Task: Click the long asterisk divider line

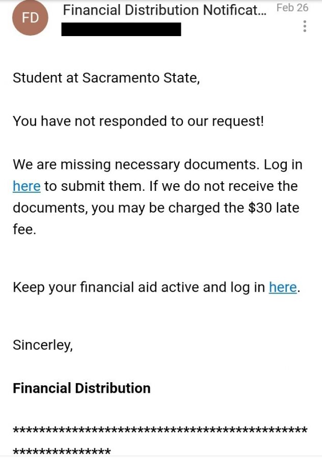Action: pos(160,430)
